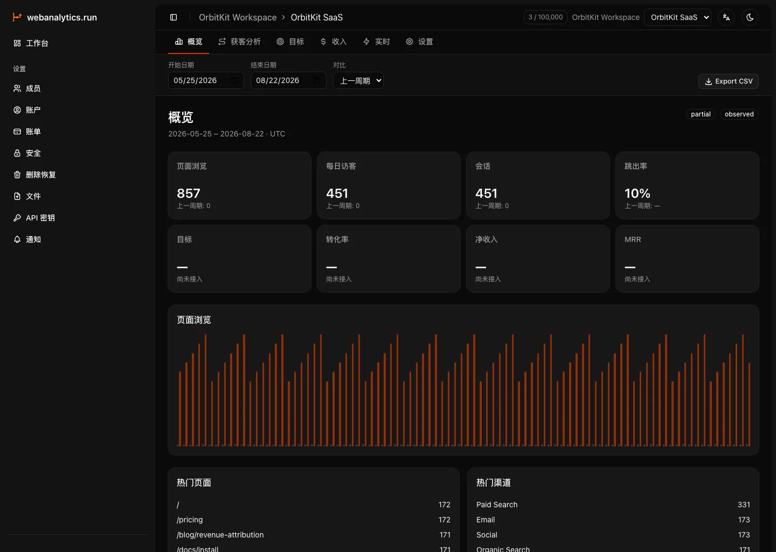Click the 3 / 100,000 usage badge
Screen dimensions: 776x552
click(x=545, y=17)
